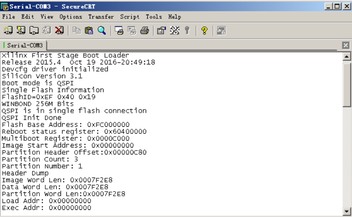The height and width of the screenshot is (217, 352).
Task: Click the Paste clipboard icon
Action: pyautogui.click(x=89, y=30)
